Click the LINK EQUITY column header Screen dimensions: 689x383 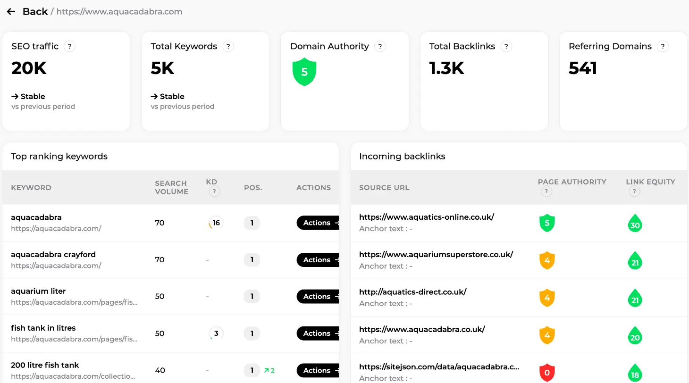click(x=651, y=182)
